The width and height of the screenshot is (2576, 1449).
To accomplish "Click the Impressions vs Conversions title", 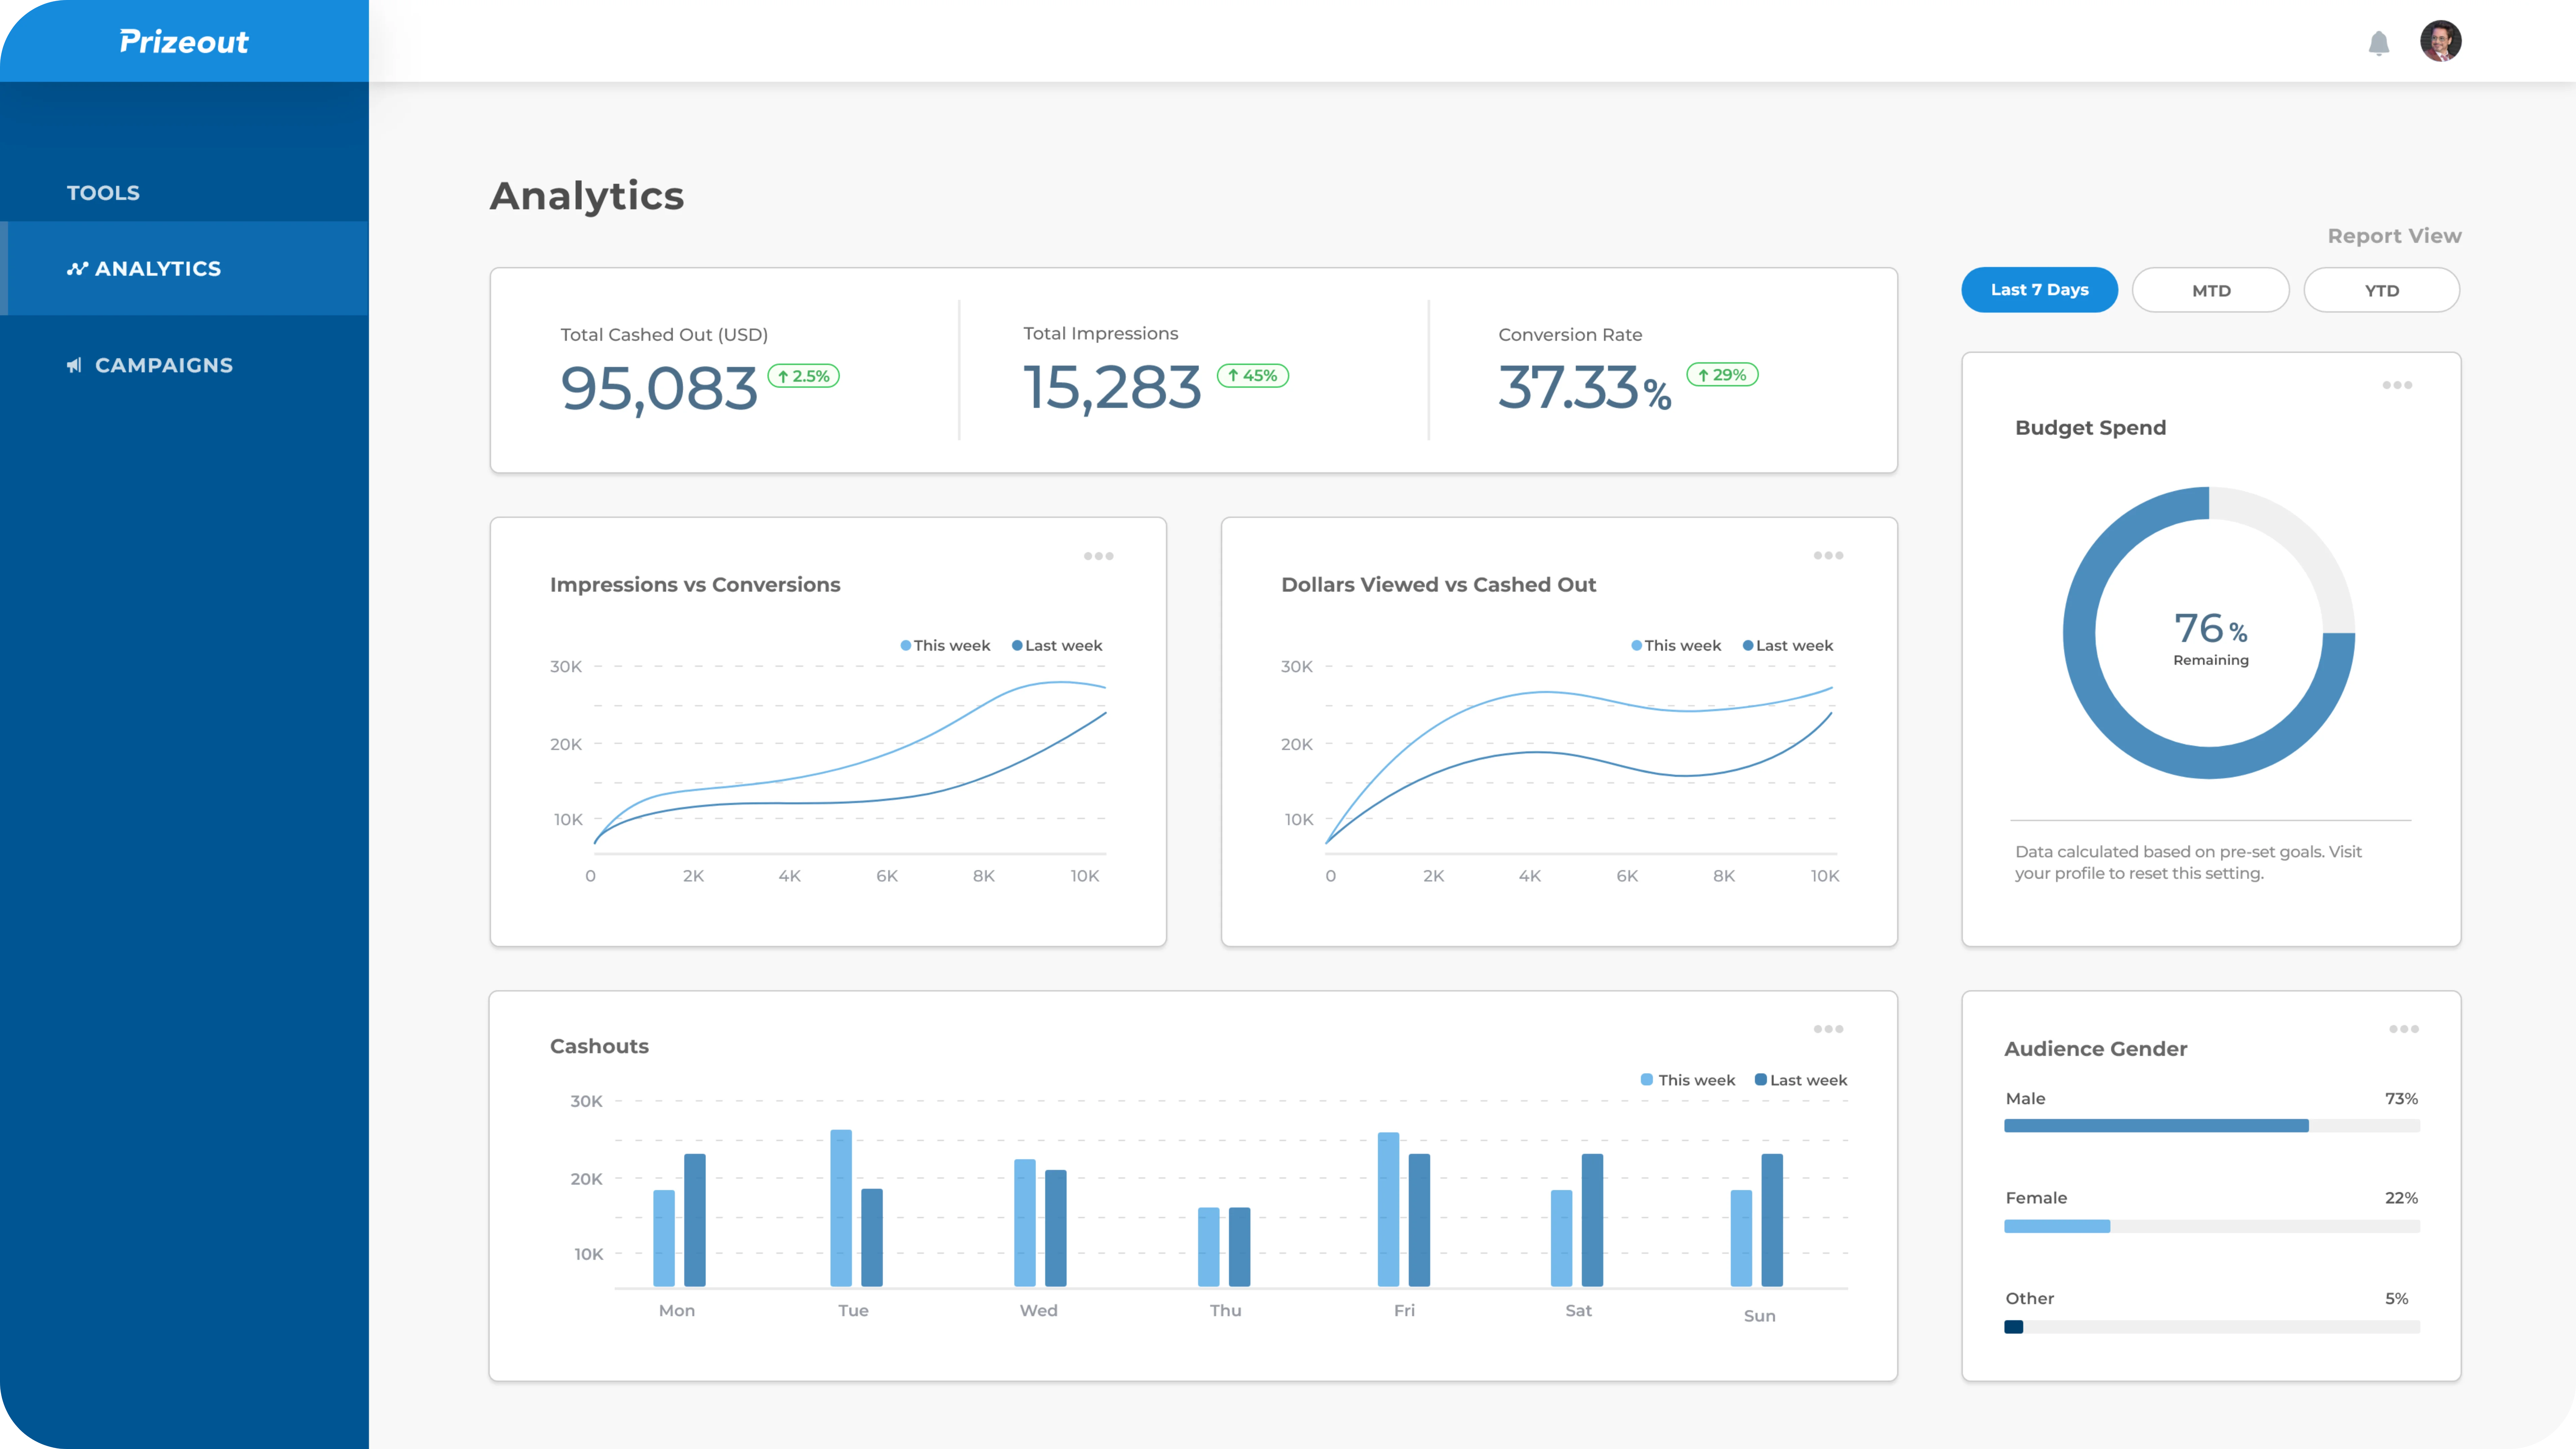I will (x=695, y=585).
